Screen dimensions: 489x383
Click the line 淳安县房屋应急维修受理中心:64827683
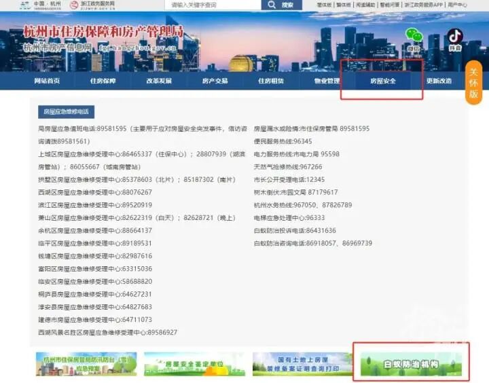[95, 307]
